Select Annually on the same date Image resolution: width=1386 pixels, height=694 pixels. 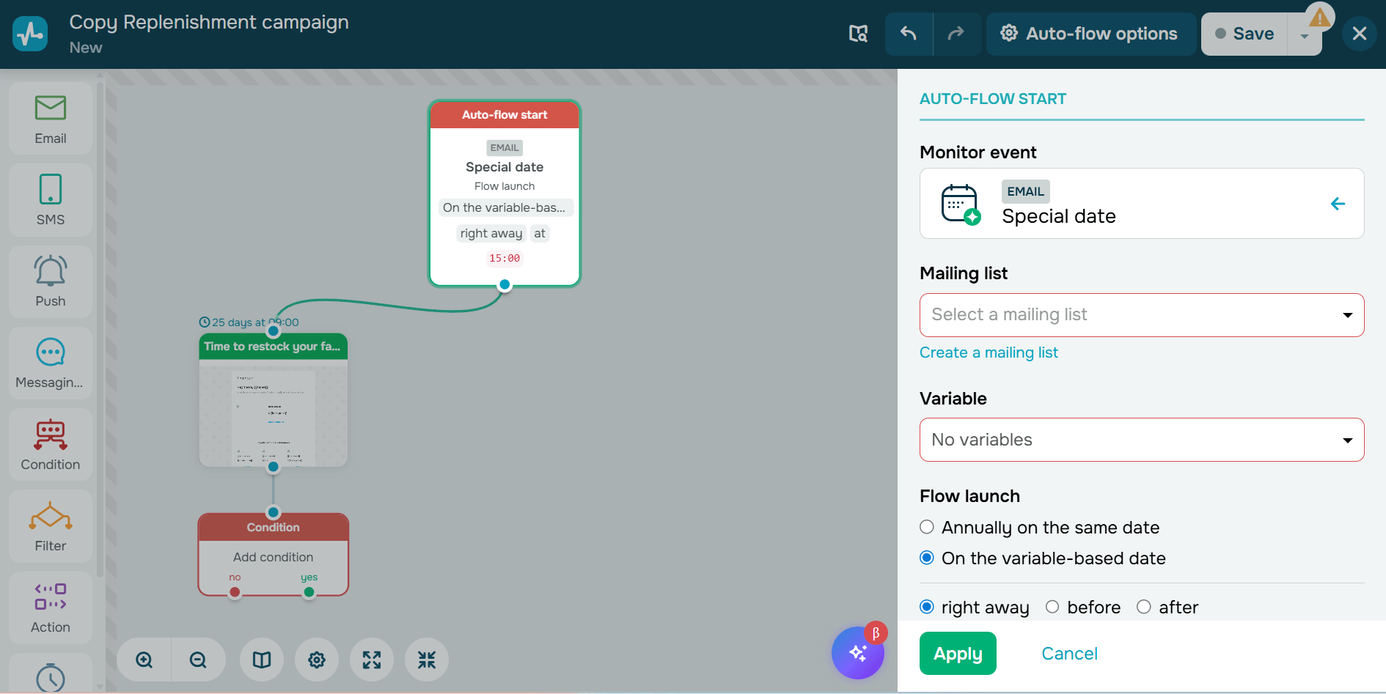point(927,527)
